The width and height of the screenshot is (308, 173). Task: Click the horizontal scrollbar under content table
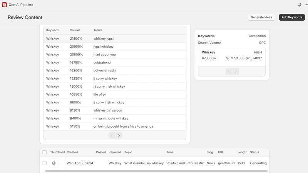[156, 171]
